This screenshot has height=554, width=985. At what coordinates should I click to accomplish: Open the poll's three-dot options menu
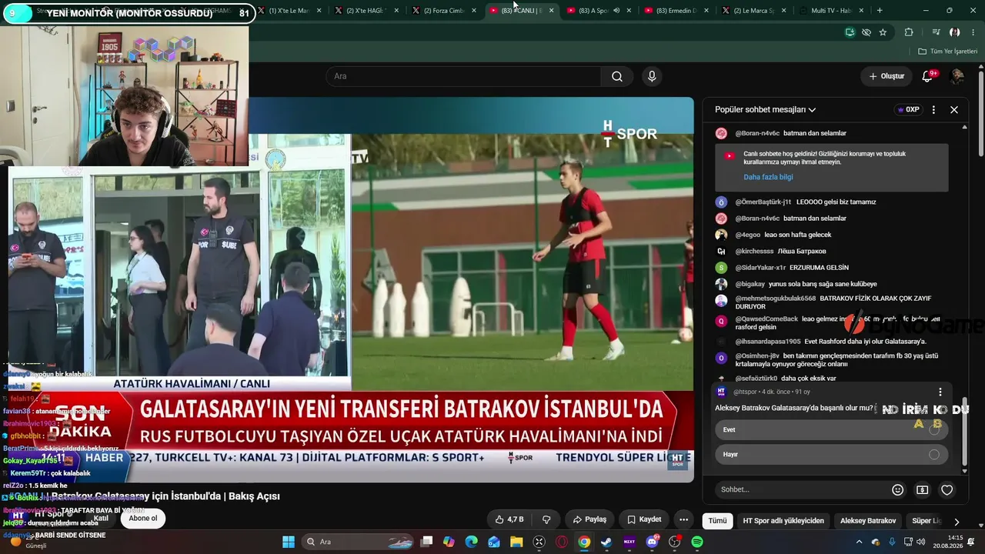pyautogui.click(x=940, y=392)
